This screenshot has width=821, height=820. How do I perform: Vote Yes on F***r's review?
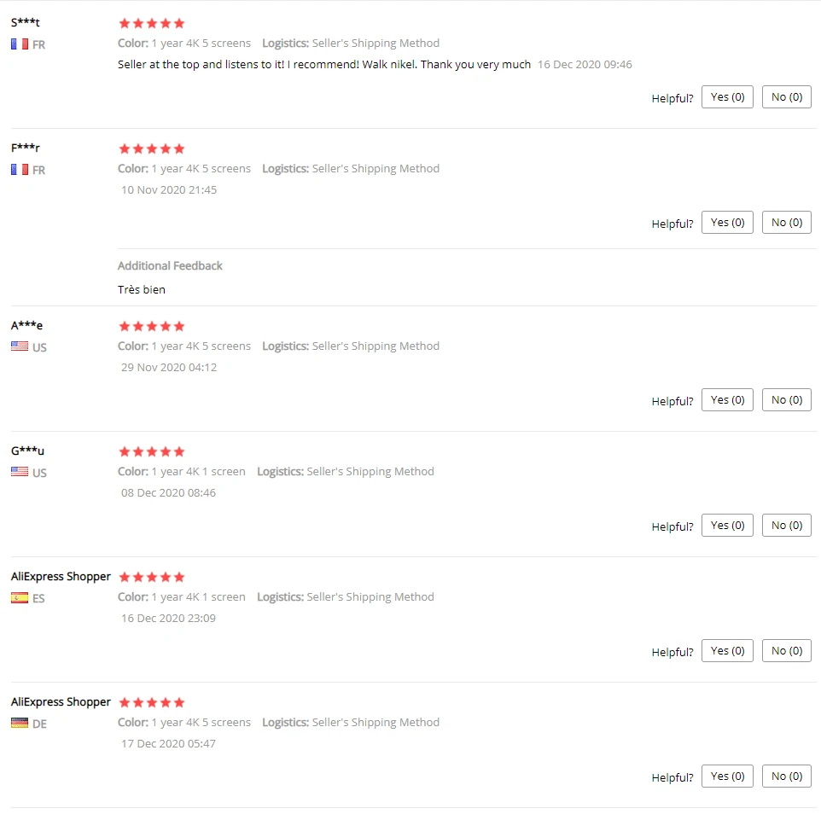tap(727, 223)
